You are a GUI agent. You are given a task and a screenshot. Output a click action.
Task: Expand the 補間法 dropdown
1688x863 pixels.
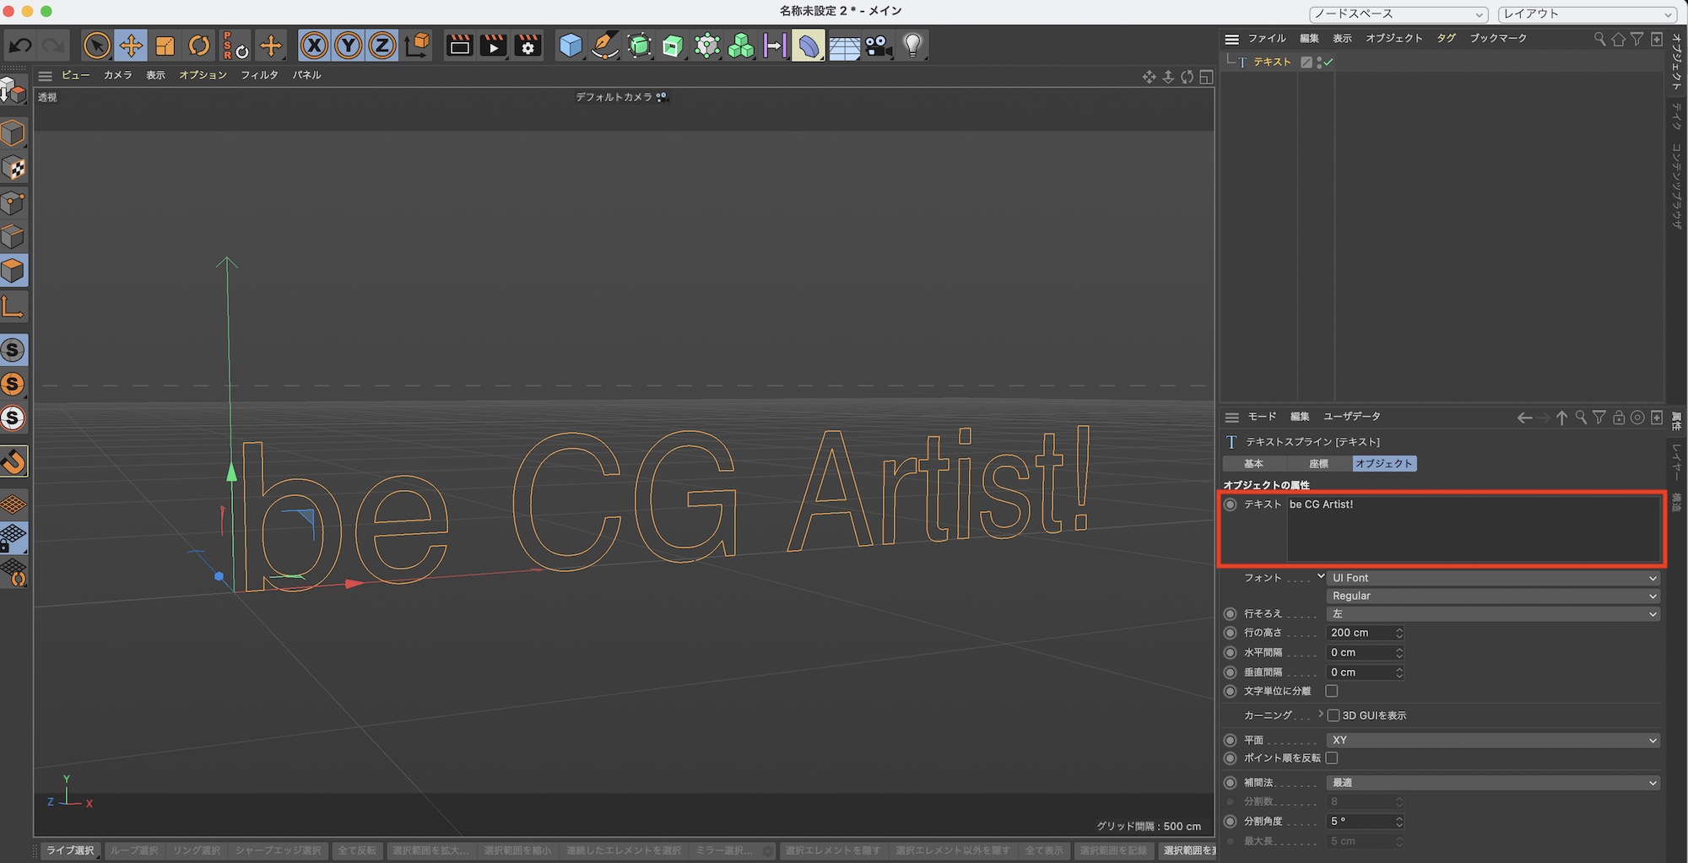click(1492, 783)
